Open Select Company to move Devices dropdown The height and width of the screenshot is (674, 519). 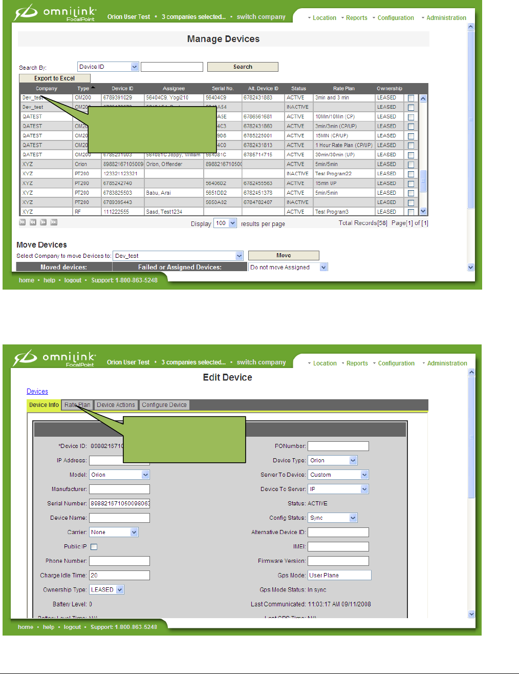(x=178, y=256)
